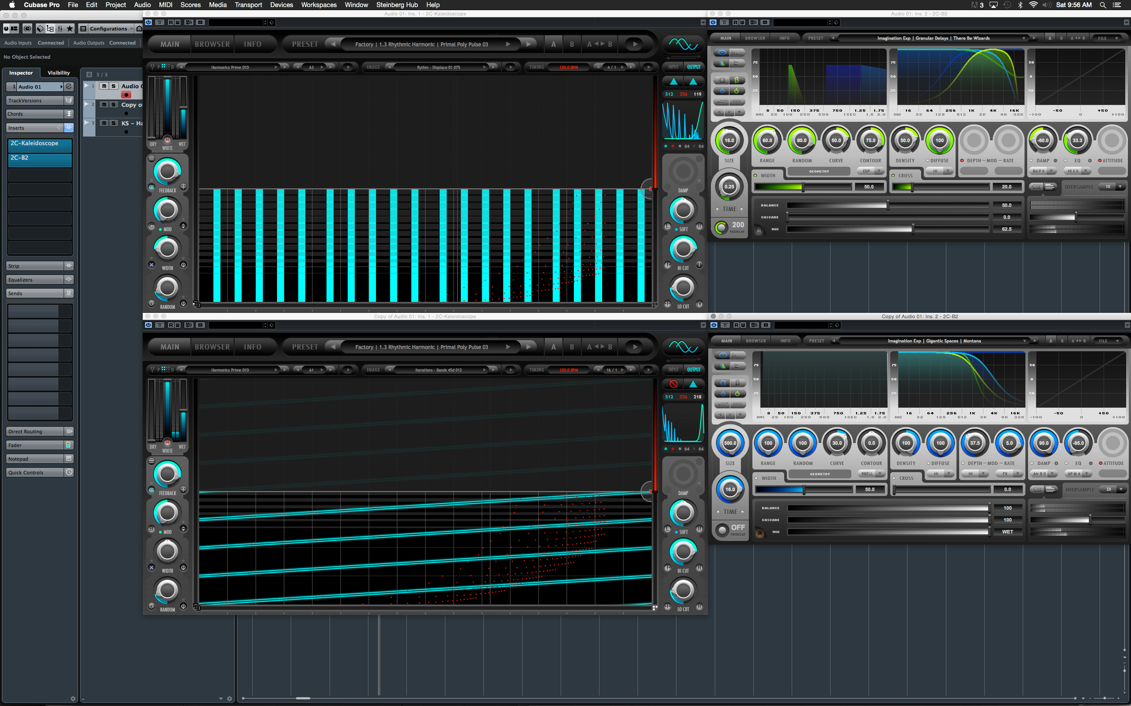Solo the KS track
The height and width of the screenshot is (706, 1131).
click(x=114, y=123)
